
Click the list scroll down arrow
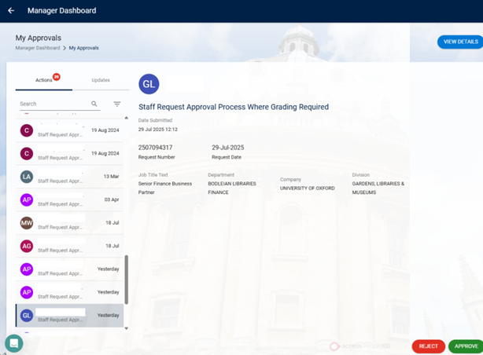pyautogui.click(x=126, y=328)
